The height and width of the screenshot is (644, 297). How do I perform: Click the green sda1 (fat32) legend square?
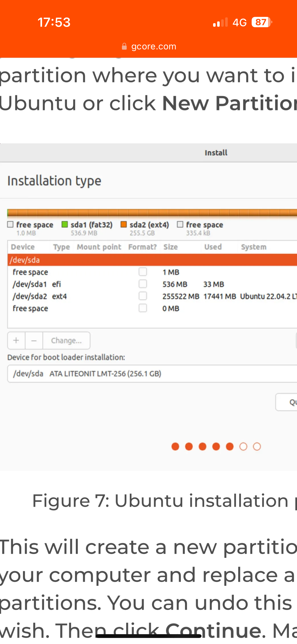coord(65,224)
